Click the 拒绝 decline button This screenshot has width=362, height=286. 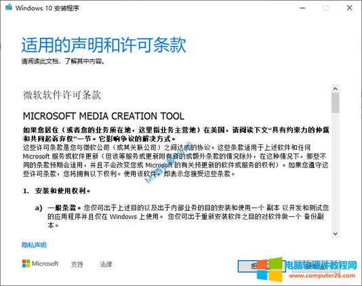click(262, 266)
